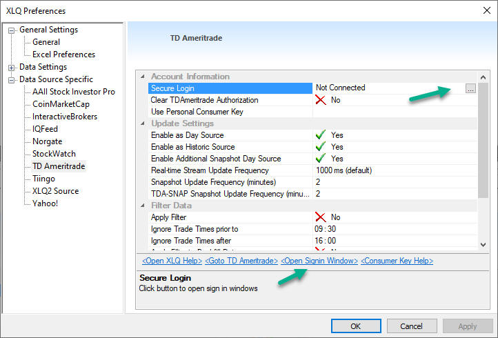The height and width of the screenshot is (338, 498).
Task: Select XLQ2 Source tree item
Action: (x=55, y=190)
